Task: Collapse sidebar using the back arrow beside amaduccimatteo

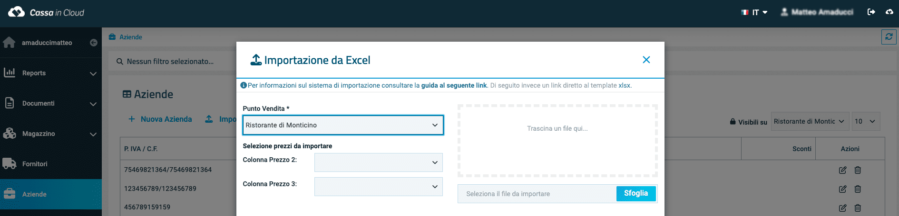Action: pos(94,43)
